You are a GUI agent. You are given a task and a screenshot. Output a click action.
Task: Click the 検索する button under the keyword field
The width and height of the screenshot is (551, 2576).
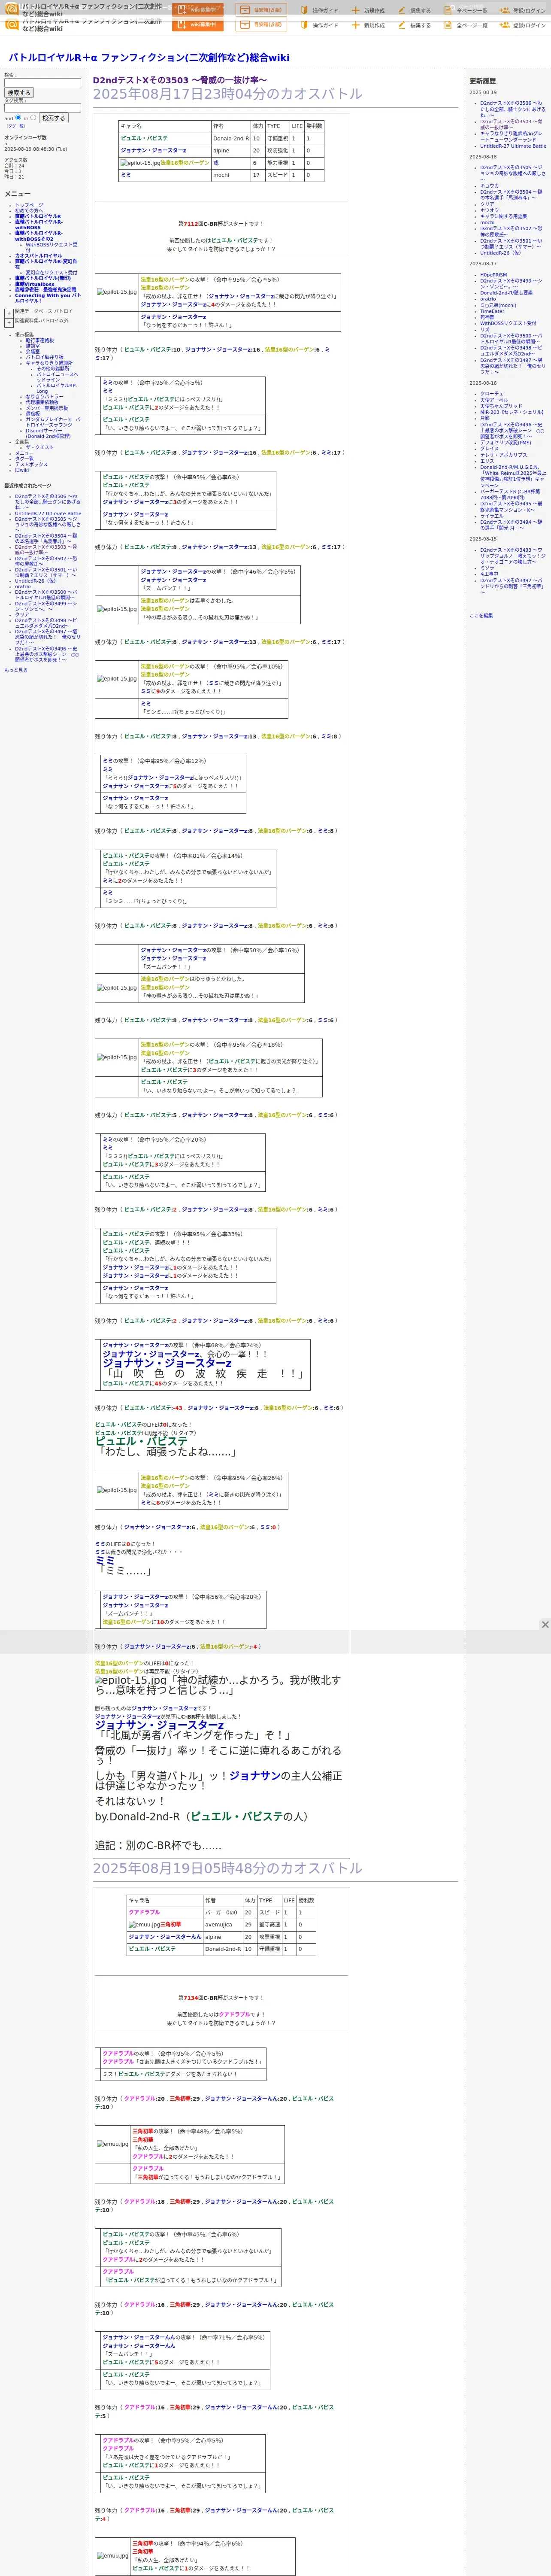click(19, 93)
